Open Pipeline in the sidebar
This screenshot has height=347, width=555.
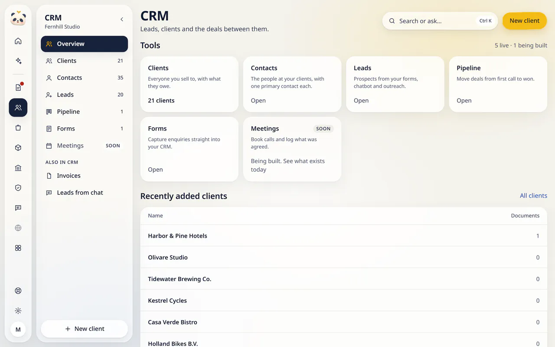(85, 111)
